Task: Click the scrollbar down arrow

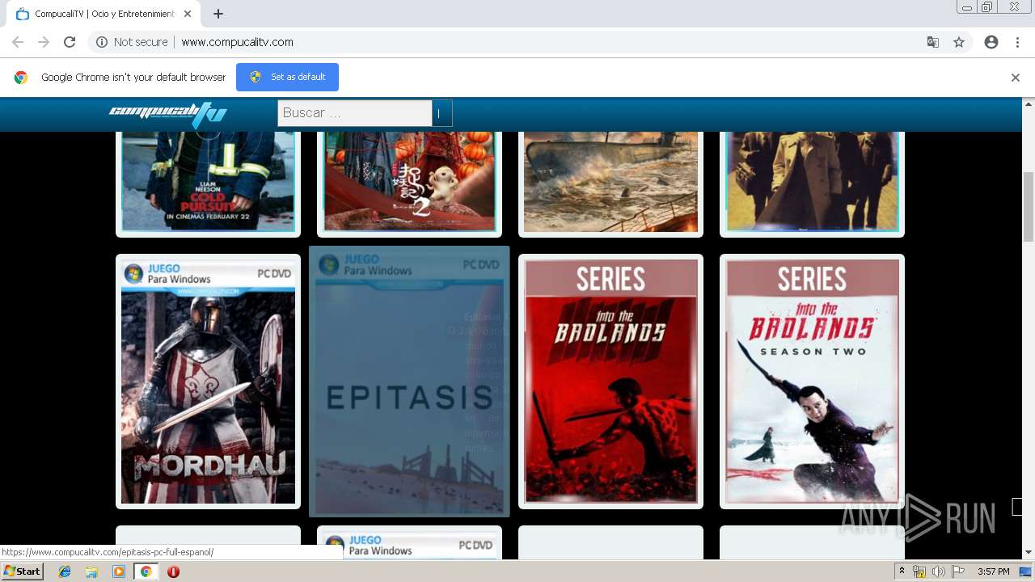Action: click(1029, 553)
